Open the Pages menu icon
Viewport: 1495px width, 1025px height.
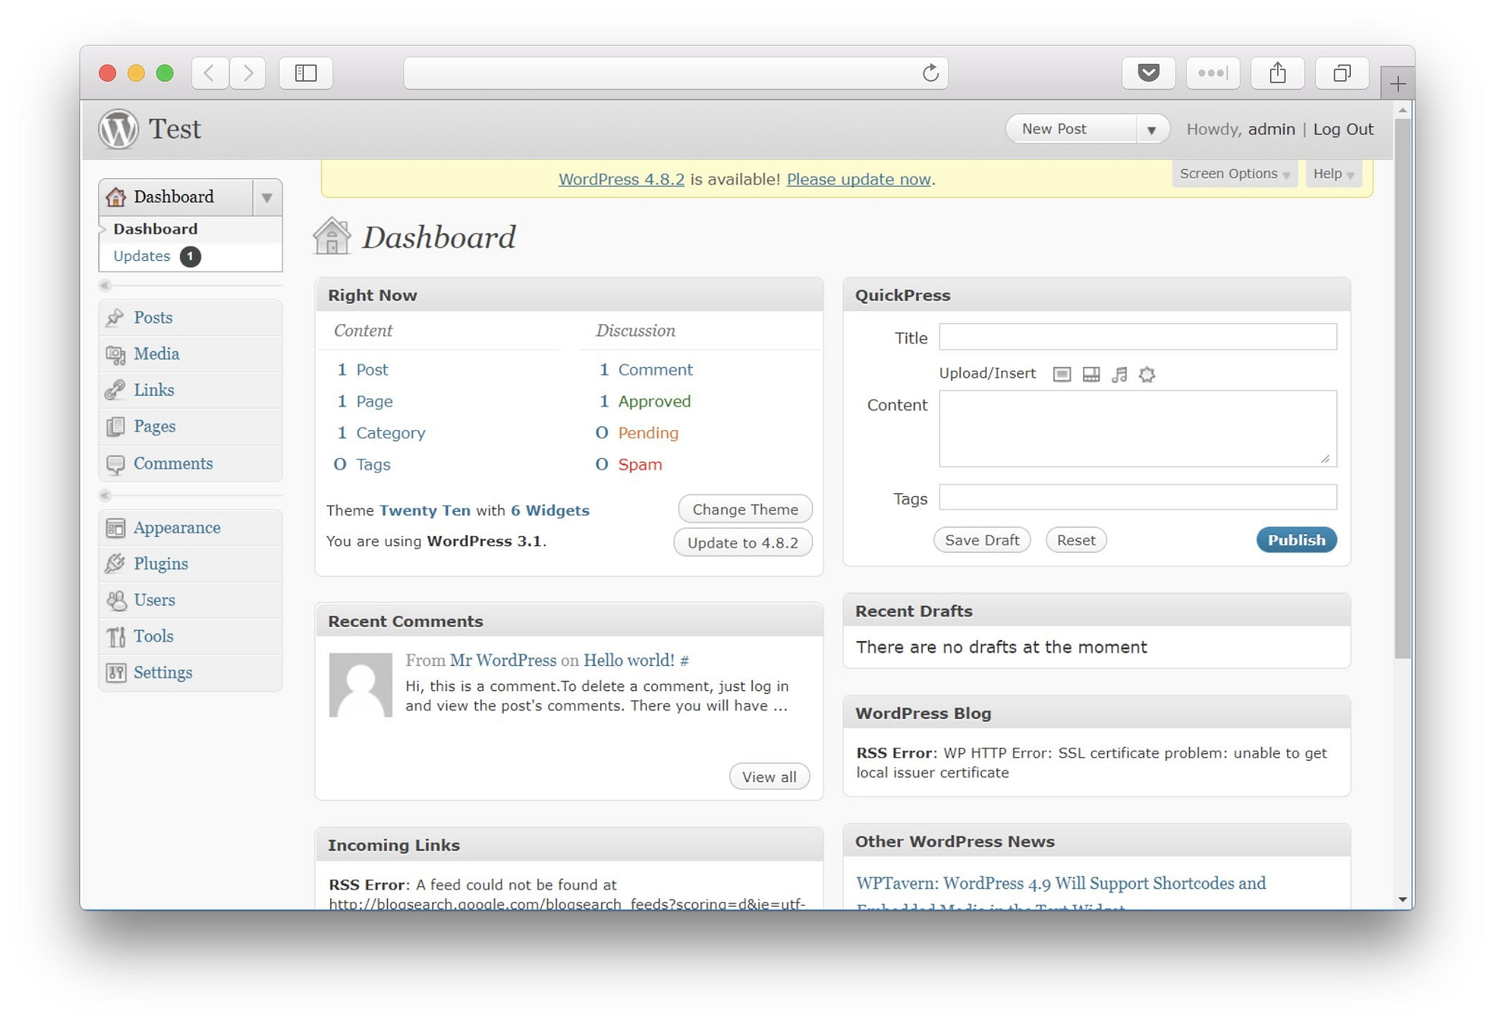click(115, 426)
